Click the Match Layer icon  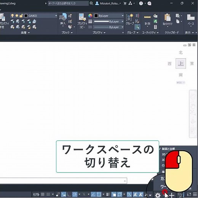coord(34,27)
